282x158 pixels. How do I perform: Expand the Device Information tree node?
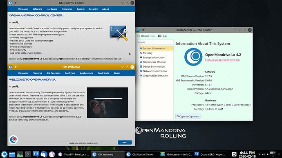point(138,66)
